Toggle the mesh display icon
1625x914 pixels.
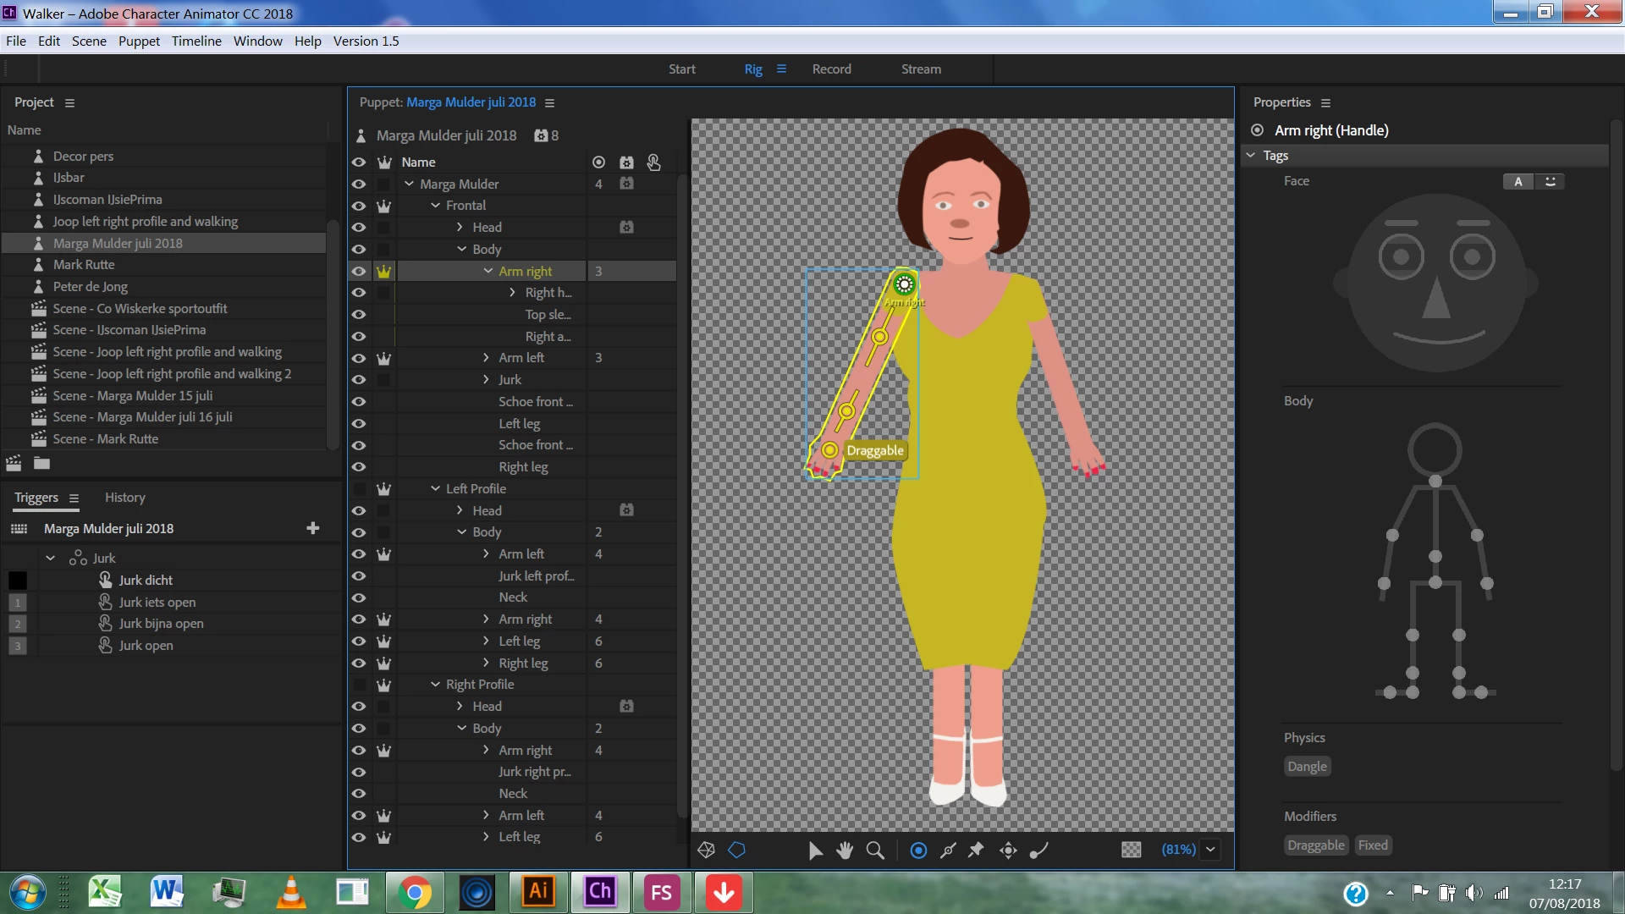tap(706, 851)
